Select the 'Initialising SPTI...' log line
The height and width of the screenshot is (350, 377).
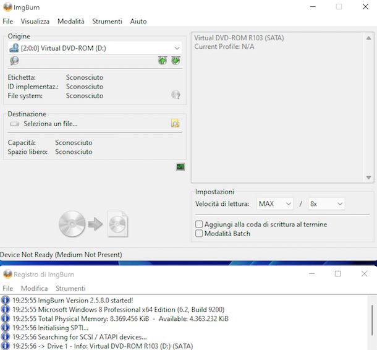(51, 328)
